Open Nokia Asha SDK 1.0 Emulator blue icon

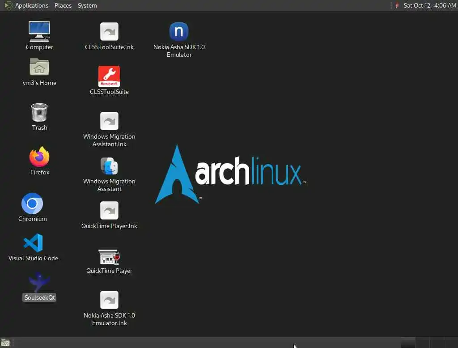pyautogui.click(x=179, y=32)
